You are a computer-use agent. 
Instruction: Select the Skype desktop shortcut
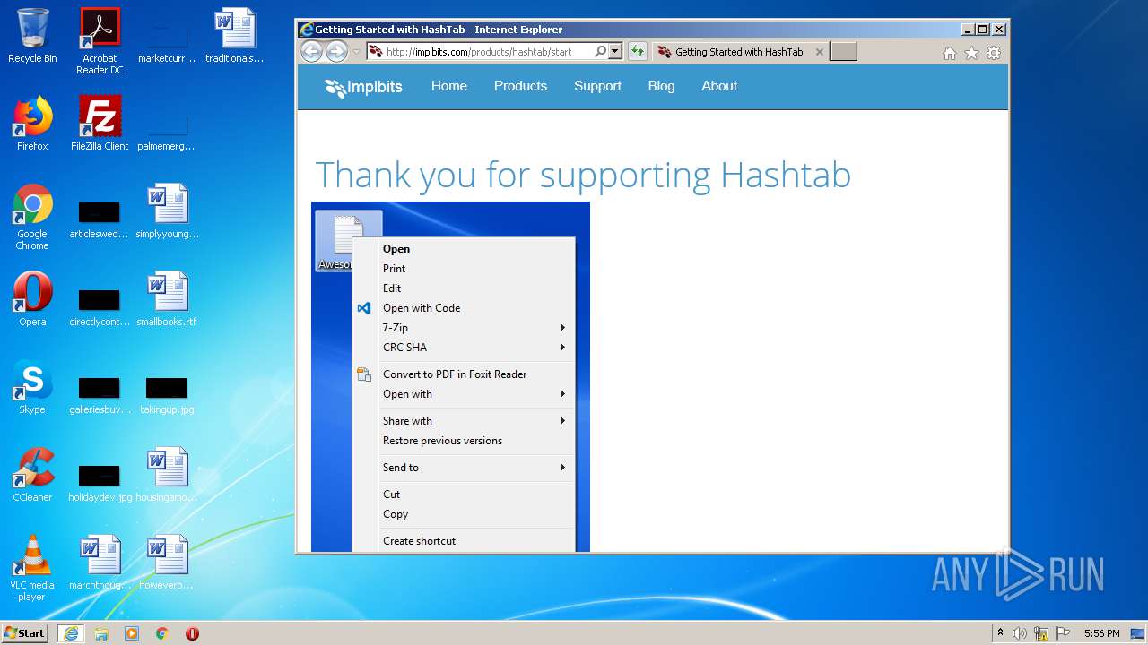tap(32, 387)
